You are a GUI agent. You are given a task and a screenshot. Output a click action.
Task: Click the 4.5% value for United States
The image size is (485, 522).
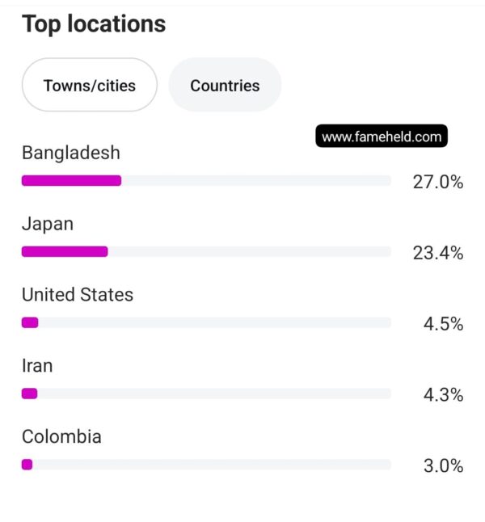pyautogui.click(x=443, y=324)
